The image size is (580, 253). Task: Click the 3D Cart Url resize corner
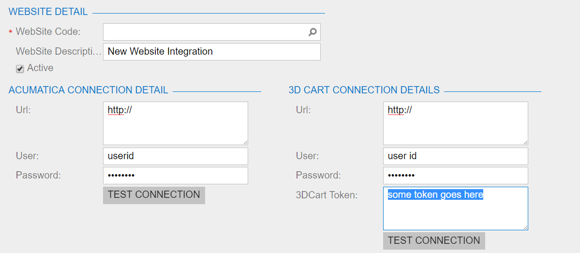point(525,142)
